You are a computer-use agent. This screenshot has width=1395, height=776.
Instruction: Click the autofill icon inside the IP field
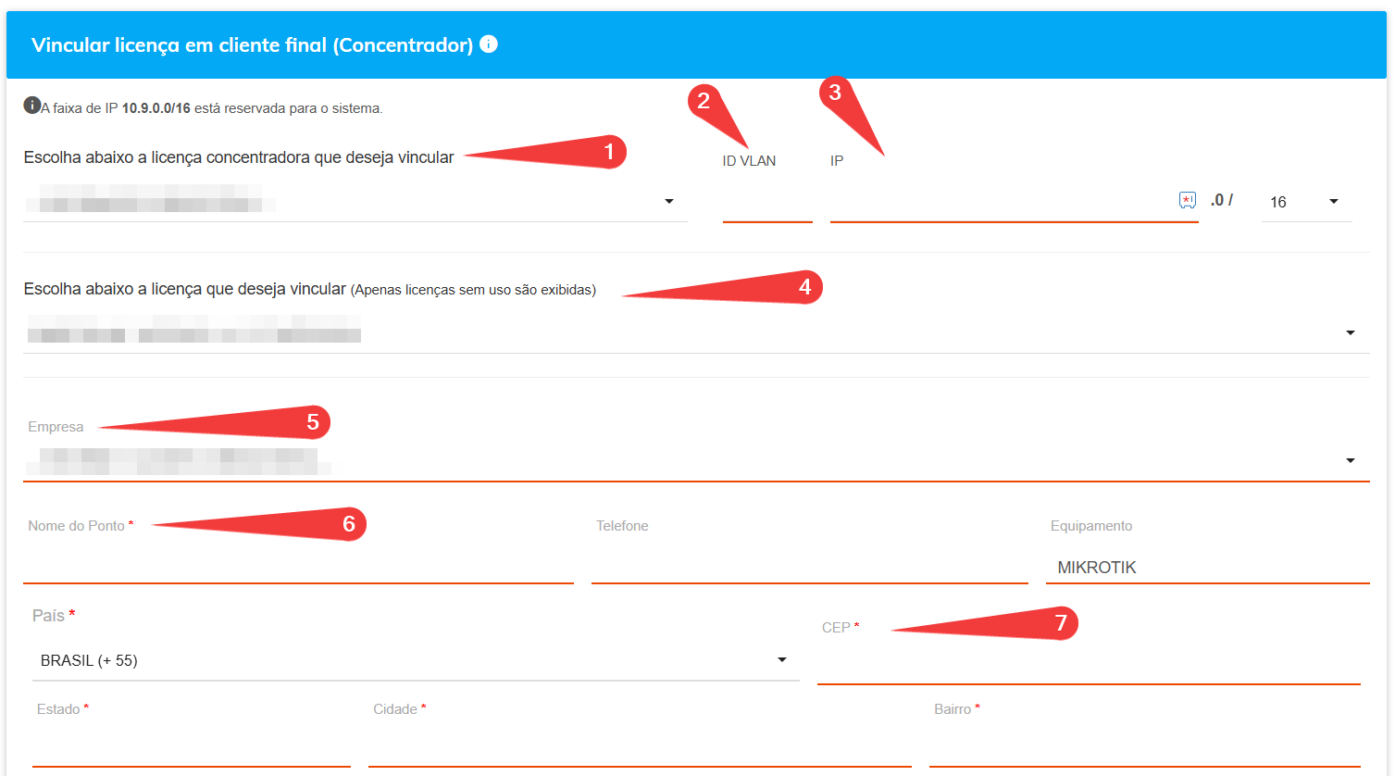1187,200
